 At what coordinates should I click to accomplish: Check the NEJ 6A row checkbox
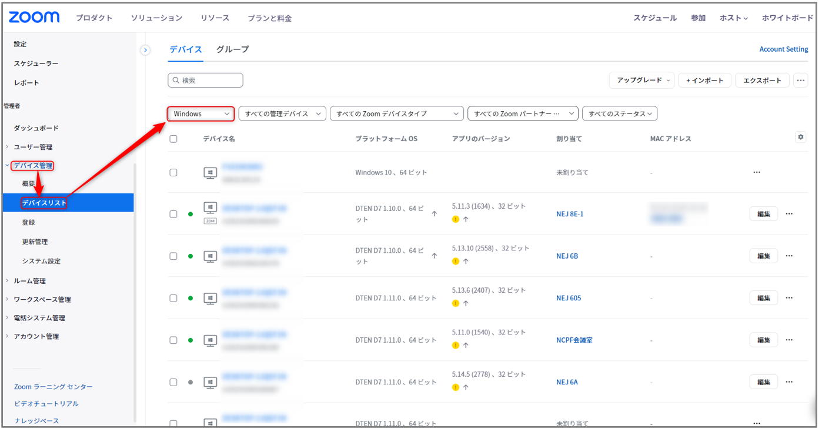[x=173, y=382]
